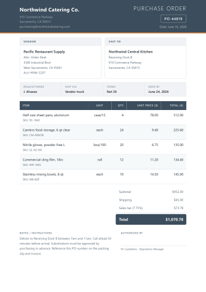Image resolution: width=206 pixels, height=292 pixels.
Task: Click SKU: WR-1845 text
Action: coord(32,165)
